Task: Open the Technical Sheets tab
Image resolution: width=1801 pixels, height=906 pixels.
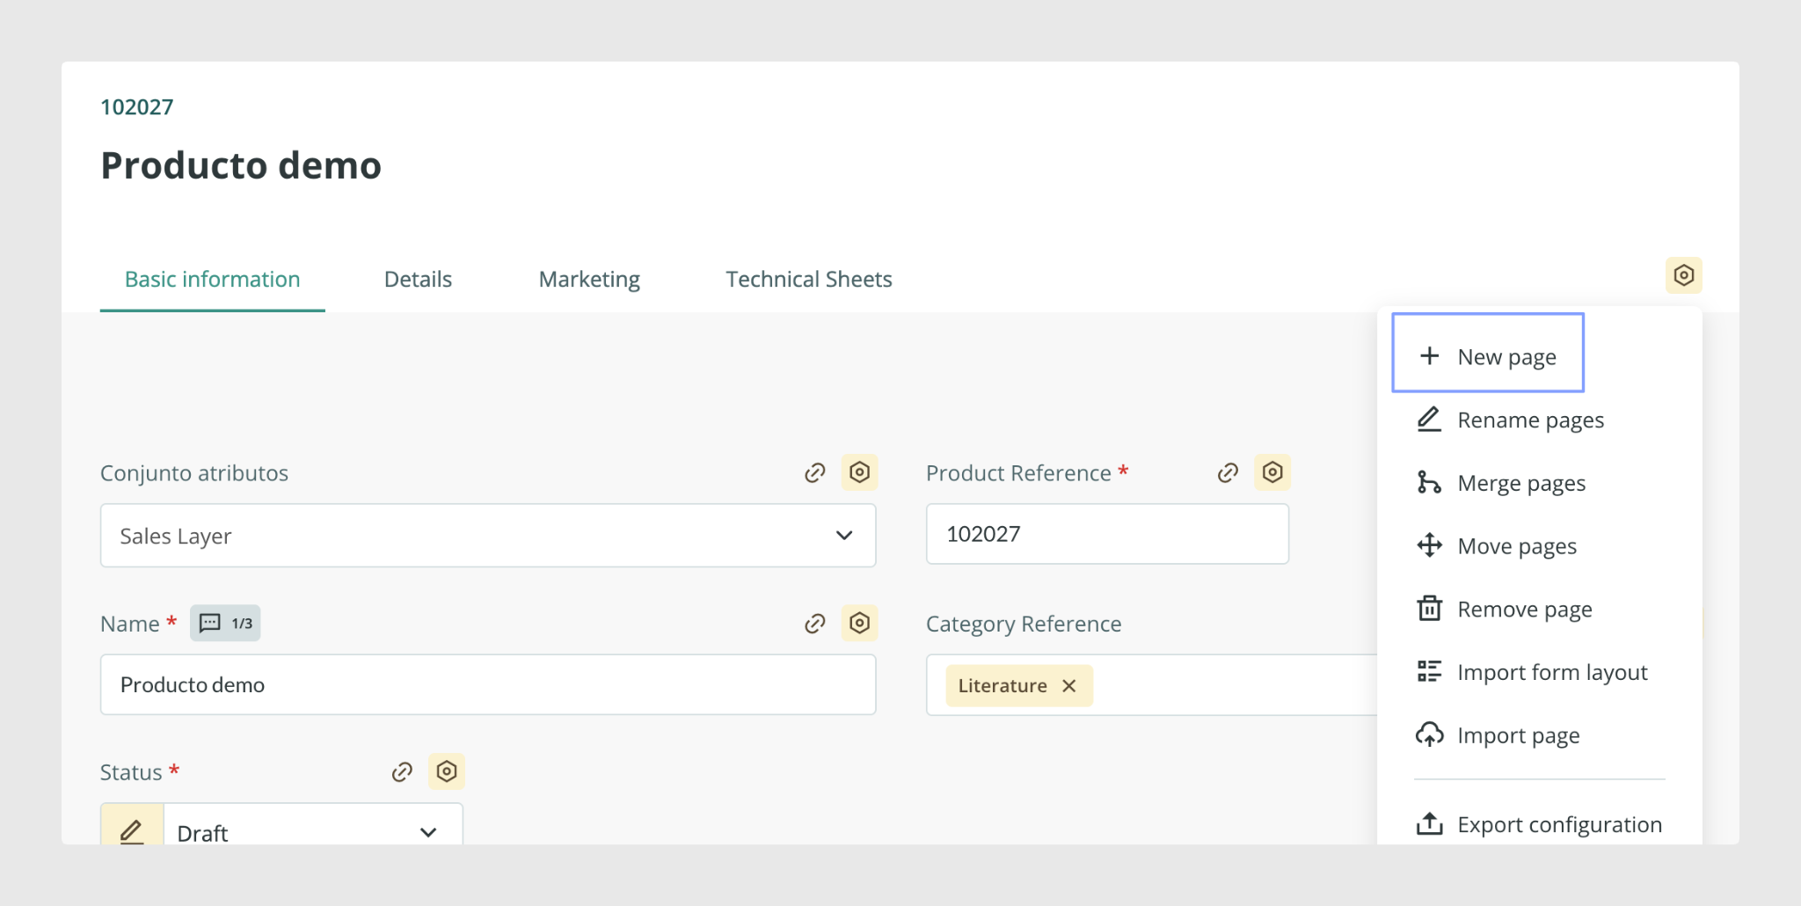Action: tap(809, 279)
